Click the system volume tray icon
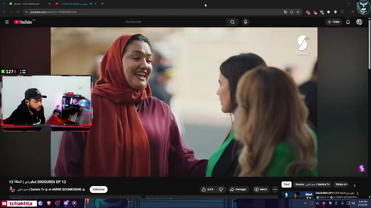Image resolution: width=371 pixels, height=208 pixels. (353, 203)
